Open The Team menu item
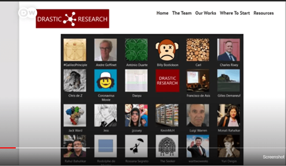 [182, 13]
